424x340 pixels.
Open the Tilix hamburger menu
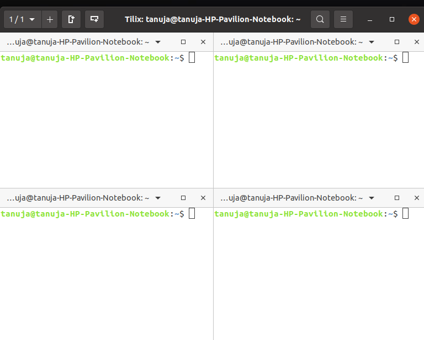(343, 19)
